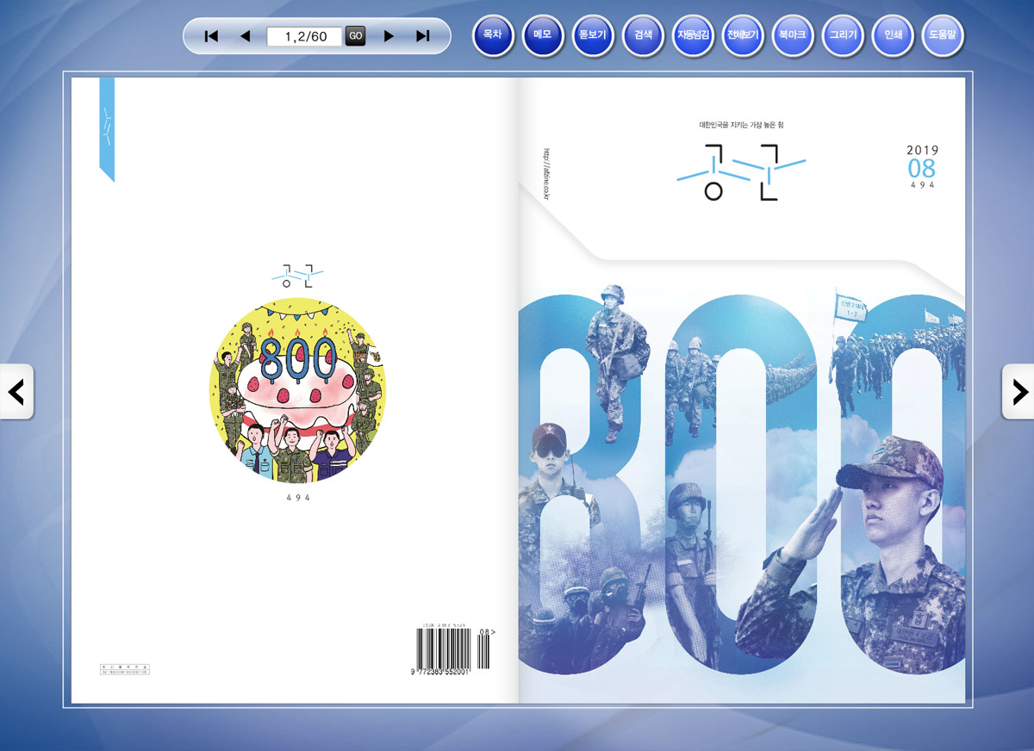
Task: Select the 그리기 drawing tool
Action: (x=843, y=36)
